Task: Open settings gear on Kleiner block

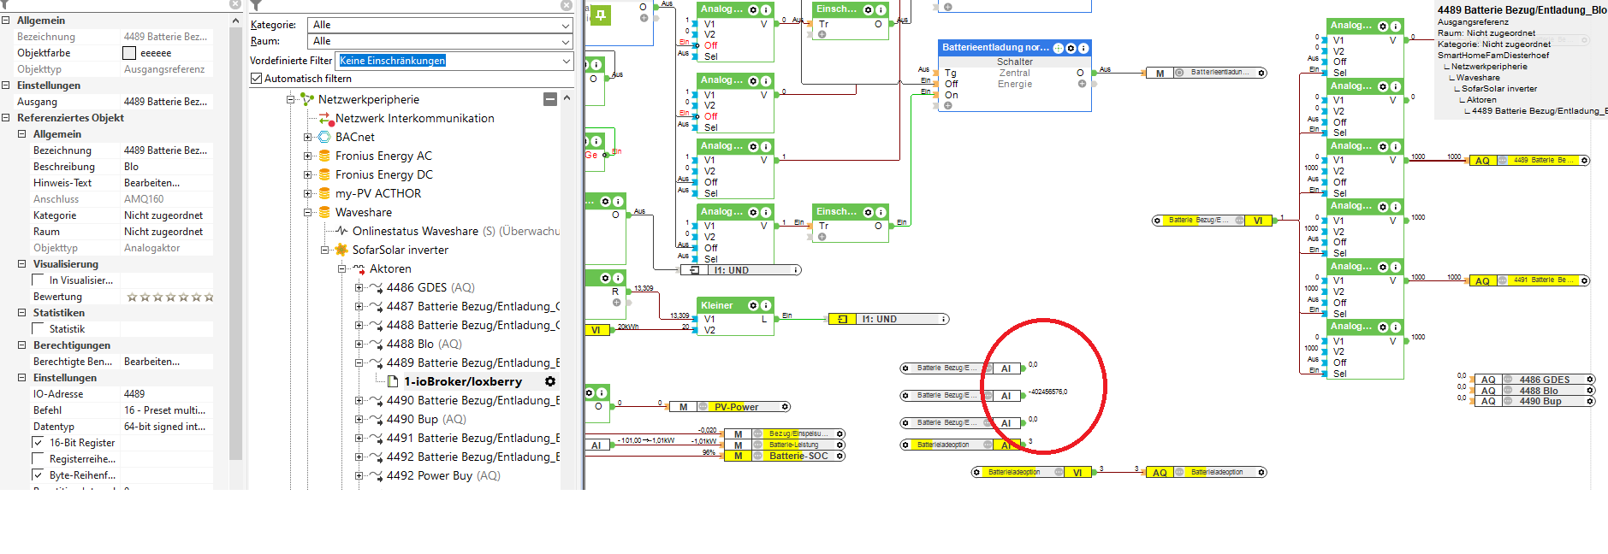Action: 754,305
